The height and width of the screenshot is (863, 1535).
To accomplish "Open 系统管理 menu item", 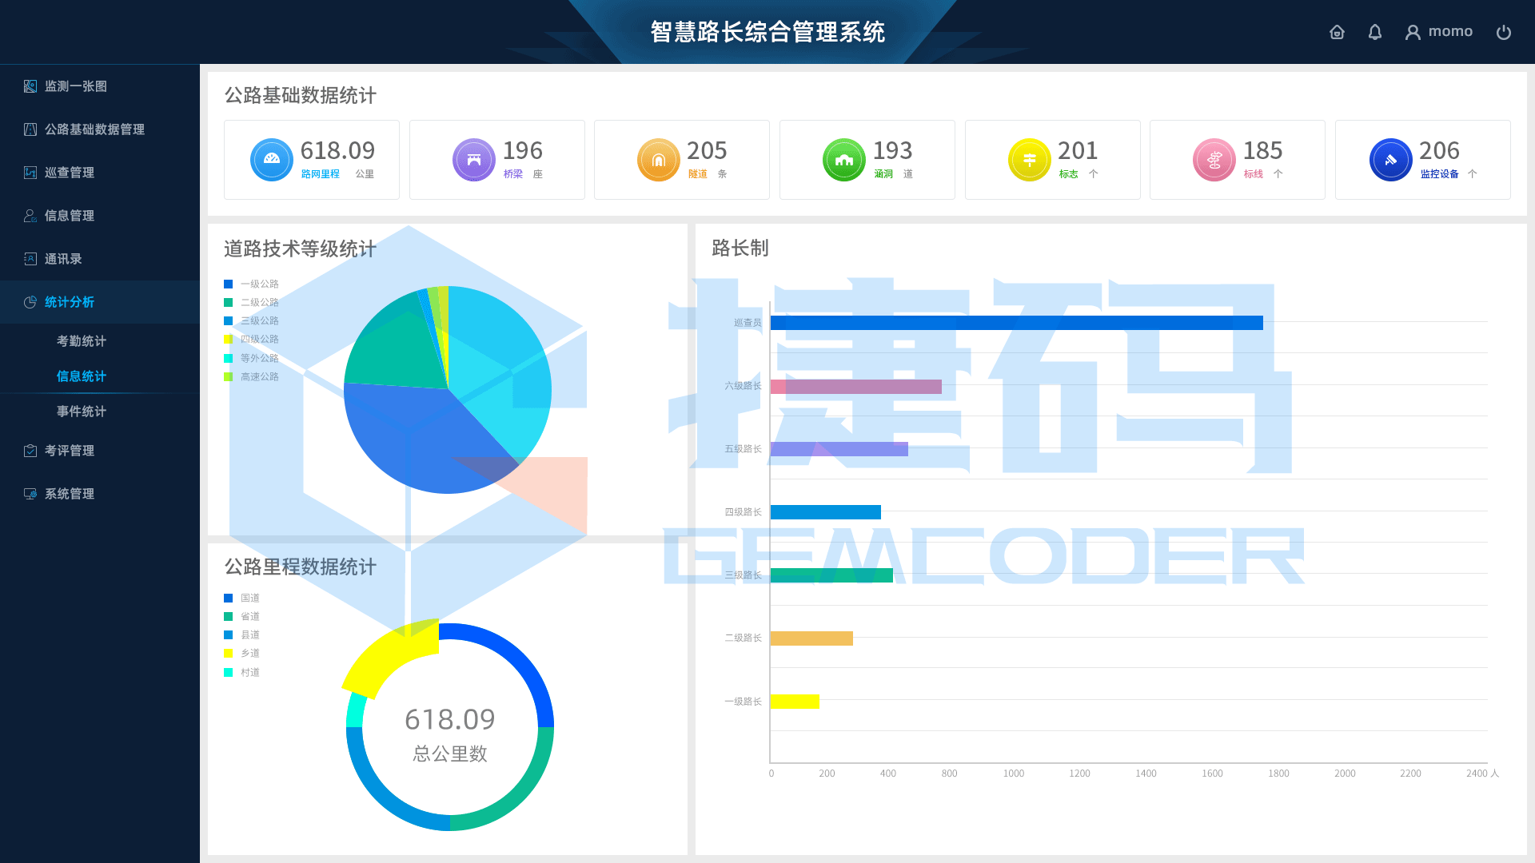I will 99,494.
